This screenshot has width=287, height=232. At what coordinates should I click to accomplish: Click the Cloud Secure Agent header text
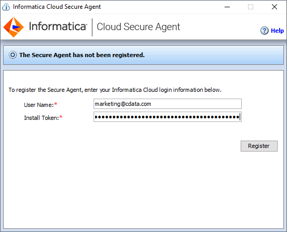[x=138, y=27]
